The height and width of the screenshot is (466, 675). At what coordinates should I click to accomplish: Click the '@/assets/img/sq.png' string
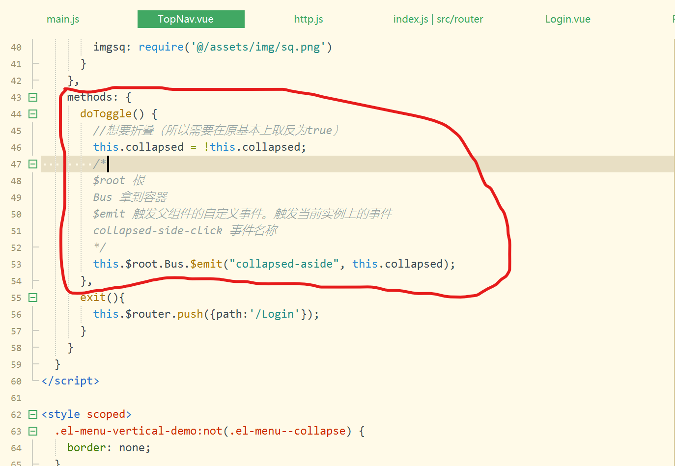(258, 47)
